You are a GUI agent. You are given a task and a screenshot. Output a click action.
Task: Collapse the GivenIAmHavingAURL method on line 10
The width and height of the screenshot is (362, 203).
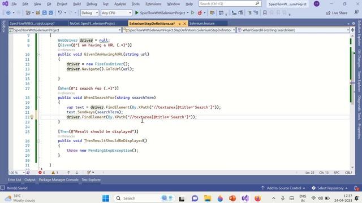coord(38,55)
